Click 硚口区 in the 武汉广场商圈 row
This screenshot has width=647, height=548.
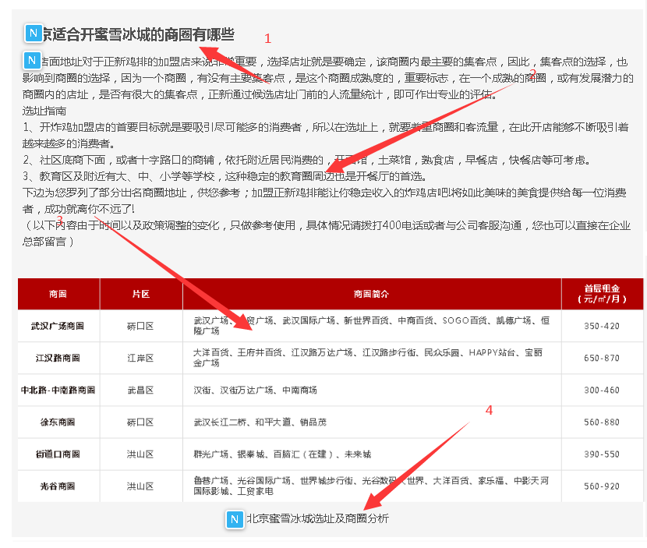tap(140, 326)
